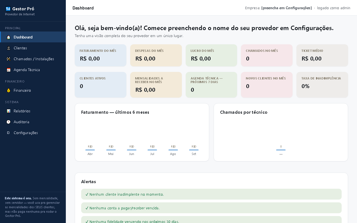The height and width of the screenshot is (223, 357).
Task: Click the Dashboard house icon
Action: (x=8, y=37)
